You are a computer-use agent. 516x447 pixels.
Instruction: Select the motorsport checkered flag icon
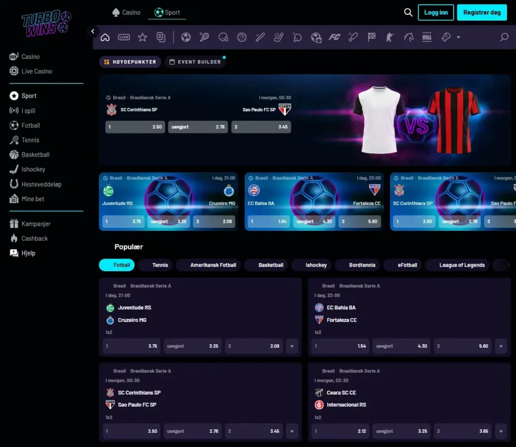371,37
